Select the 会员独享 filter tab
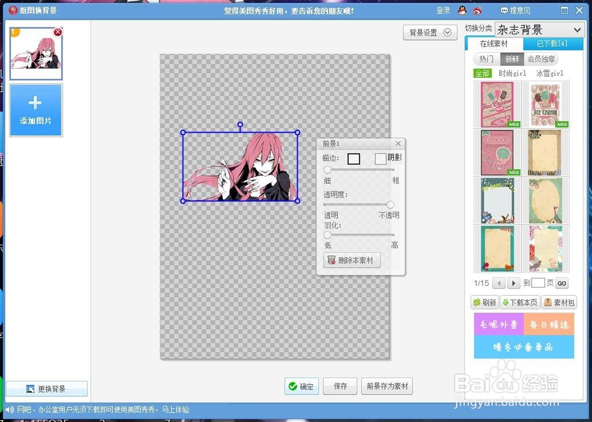This screenshot has height=422, width=592. click(x=541, y=59)
